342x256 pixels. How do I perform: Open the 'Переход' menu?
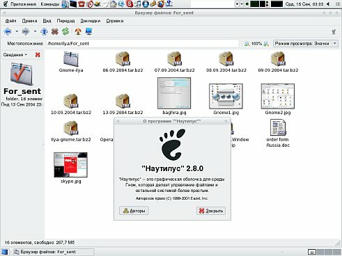coord(65,21)
